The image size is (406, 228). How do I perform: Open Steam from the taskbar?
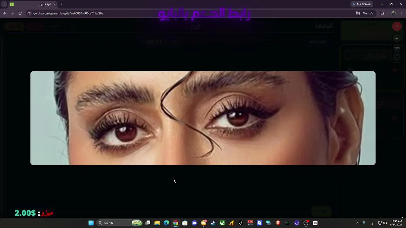pyautogui.click(x=213, y=223)
